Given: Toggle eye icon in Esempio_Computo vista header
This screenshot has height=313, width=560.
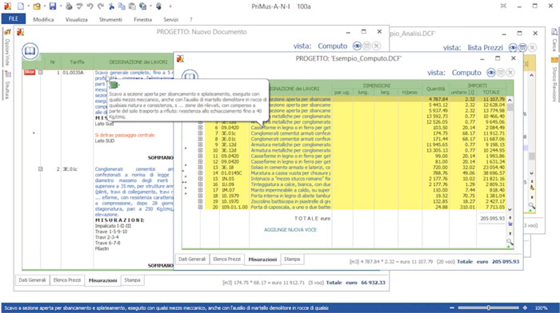Looking at the screenshot, I should (x=491, y=73).
